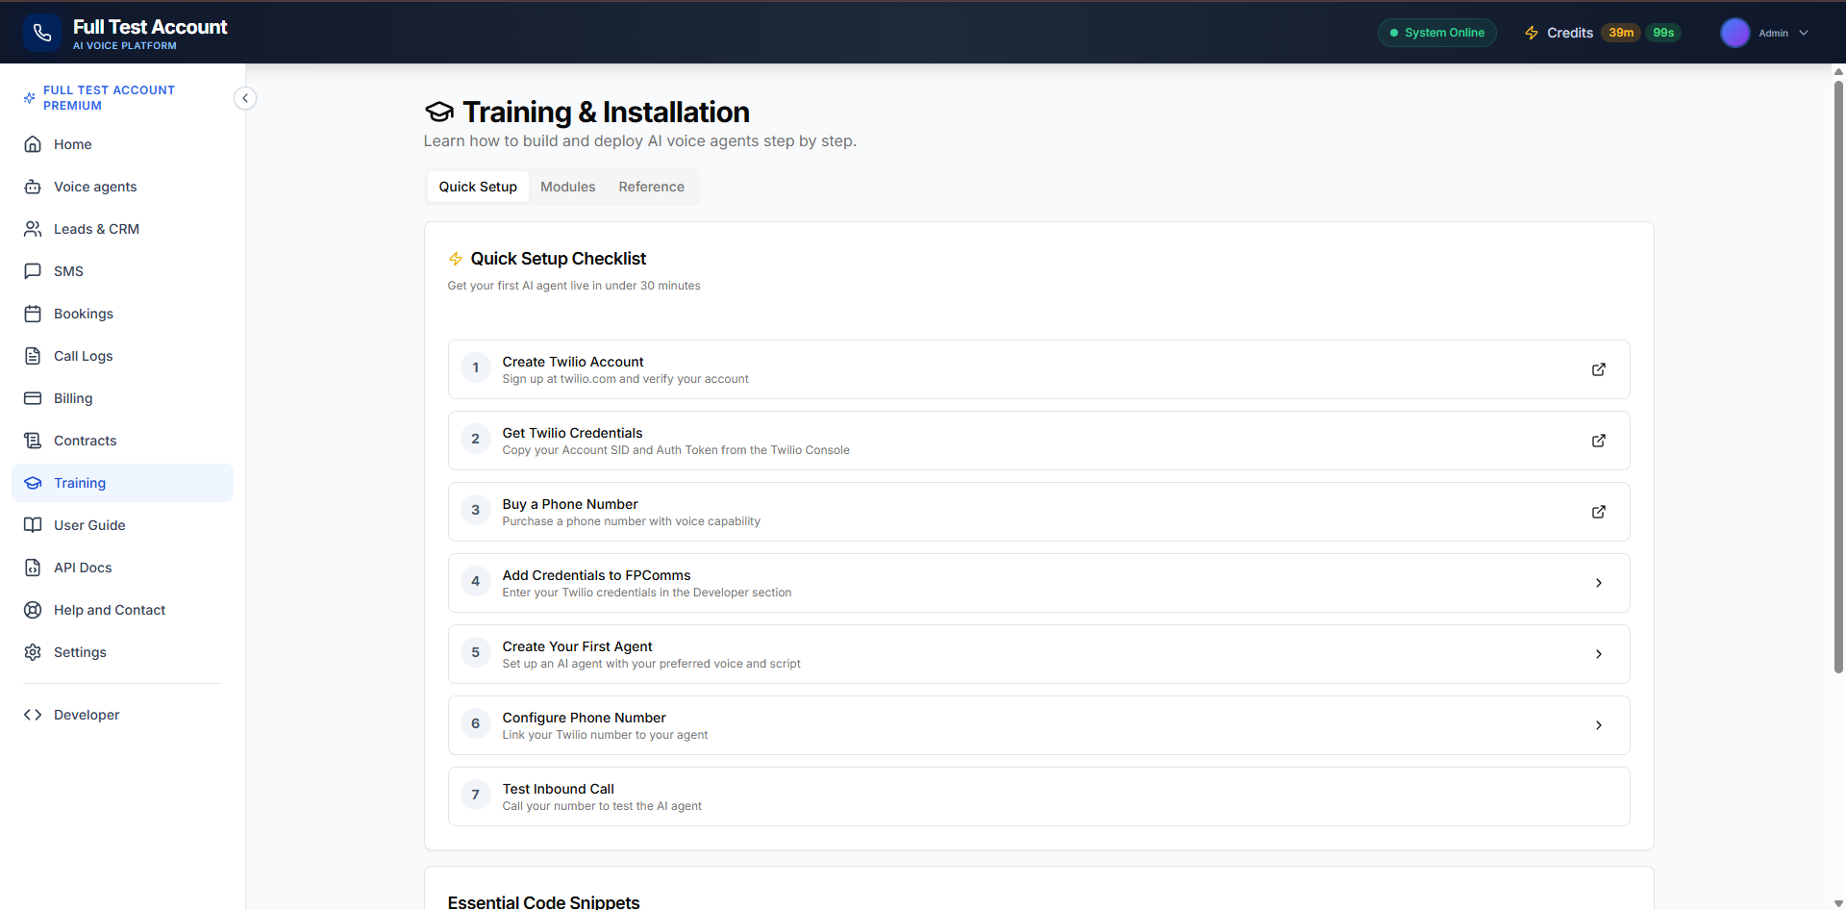This screenshot has width=1846, height=910.
Task: Open the external link for Buy a Phone Number
Action: point(1599,512)
